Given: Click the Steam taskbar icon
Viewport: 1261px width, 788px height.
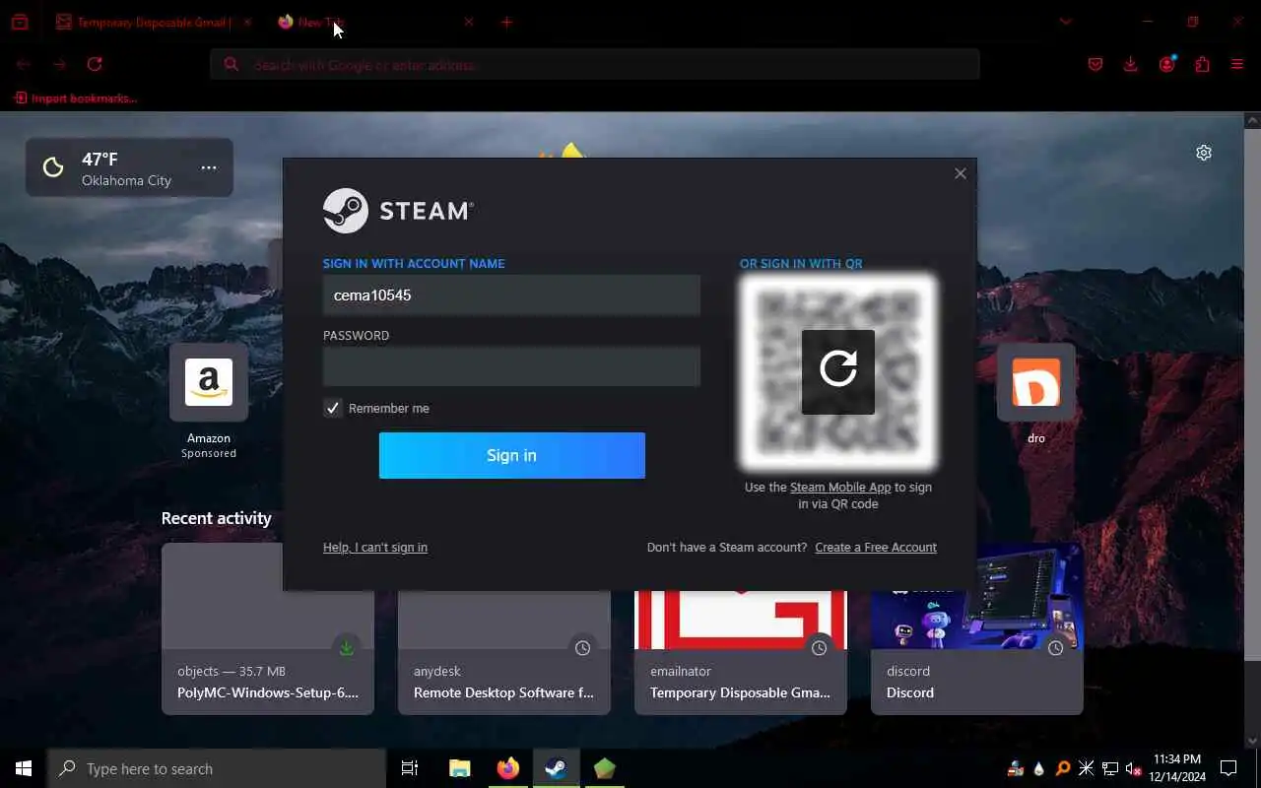Looking at the screenshot, I should pos(557,768).
